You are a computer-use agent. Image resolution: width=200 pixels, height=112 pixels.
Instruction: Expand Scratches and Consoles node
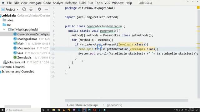[17, 72]
